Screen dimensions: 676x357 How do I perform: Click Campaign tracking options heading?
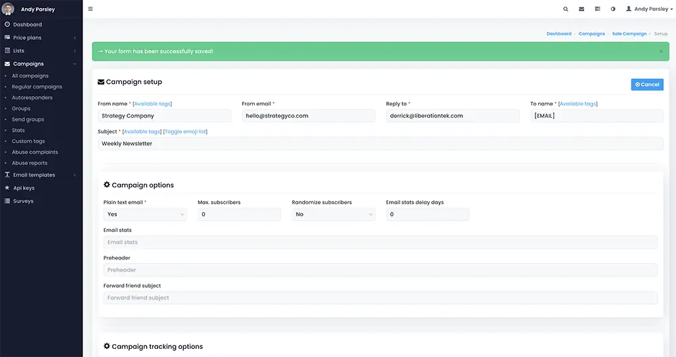[158, 347]
